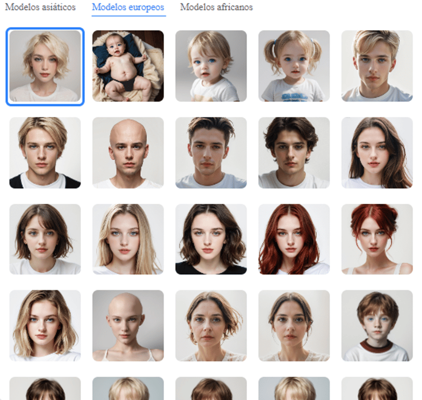The width and height of the screenshot is (422, 400).
Task: Select the man with curly dark hair thumbnail
Action: click(x=294, y=153)
